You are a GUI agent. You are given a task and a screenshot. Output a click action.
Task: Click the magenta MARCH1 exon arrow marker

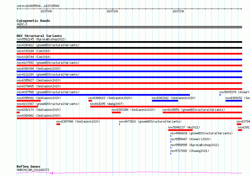click(x=51, y=173)
